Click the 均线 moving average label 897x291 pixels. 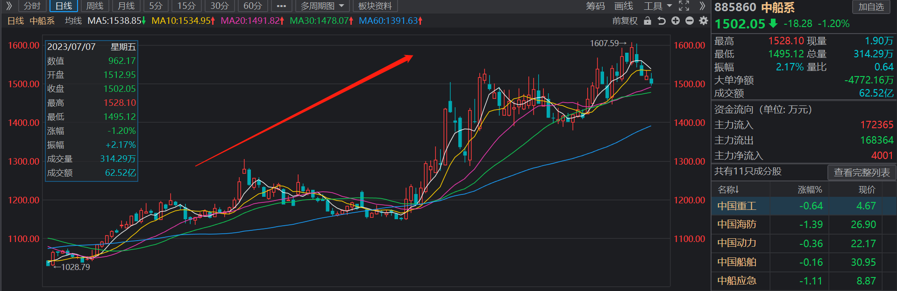click(x=73, y=21)
